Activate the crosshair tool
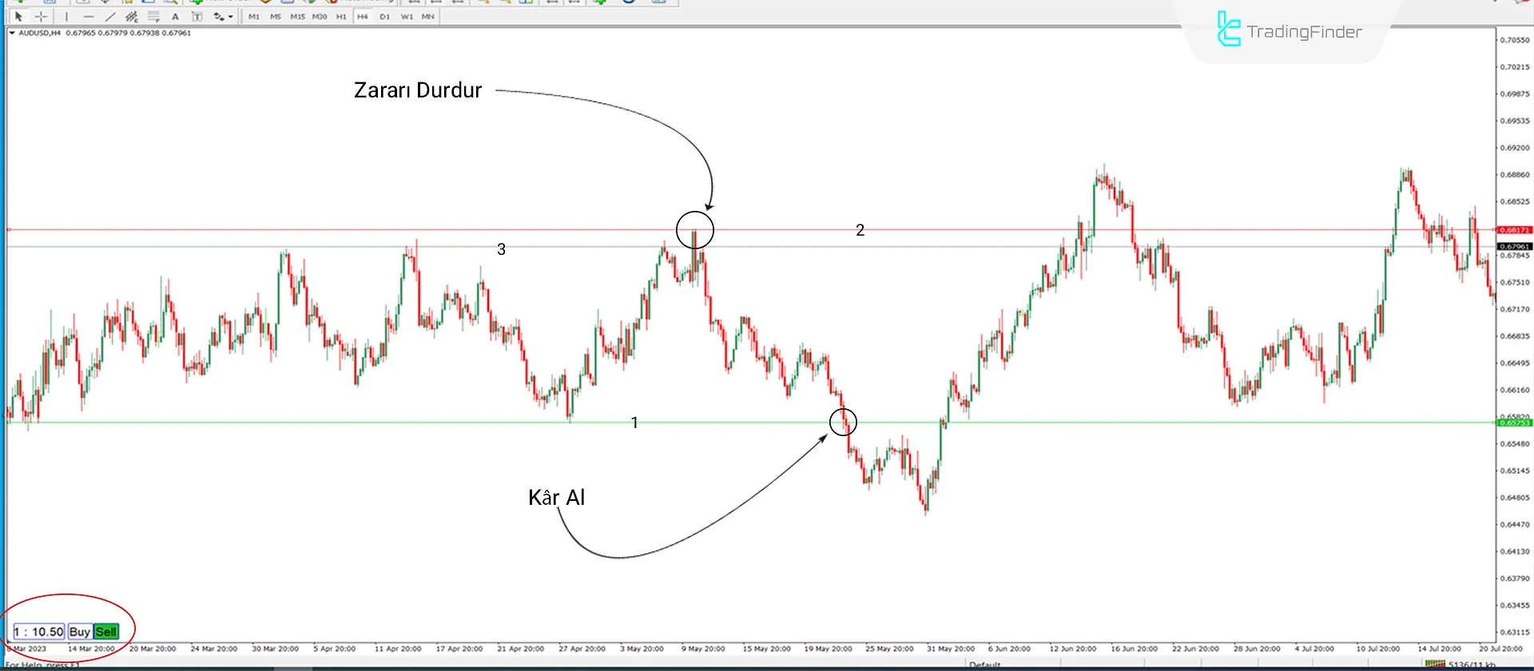This screenshot has height=671, width=1534. [41, 17]
